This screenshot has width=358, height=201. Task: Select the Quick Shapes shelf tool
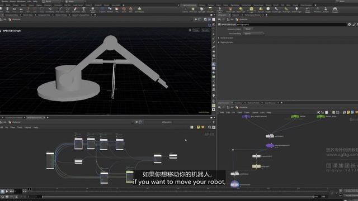(x=139, y=9)
